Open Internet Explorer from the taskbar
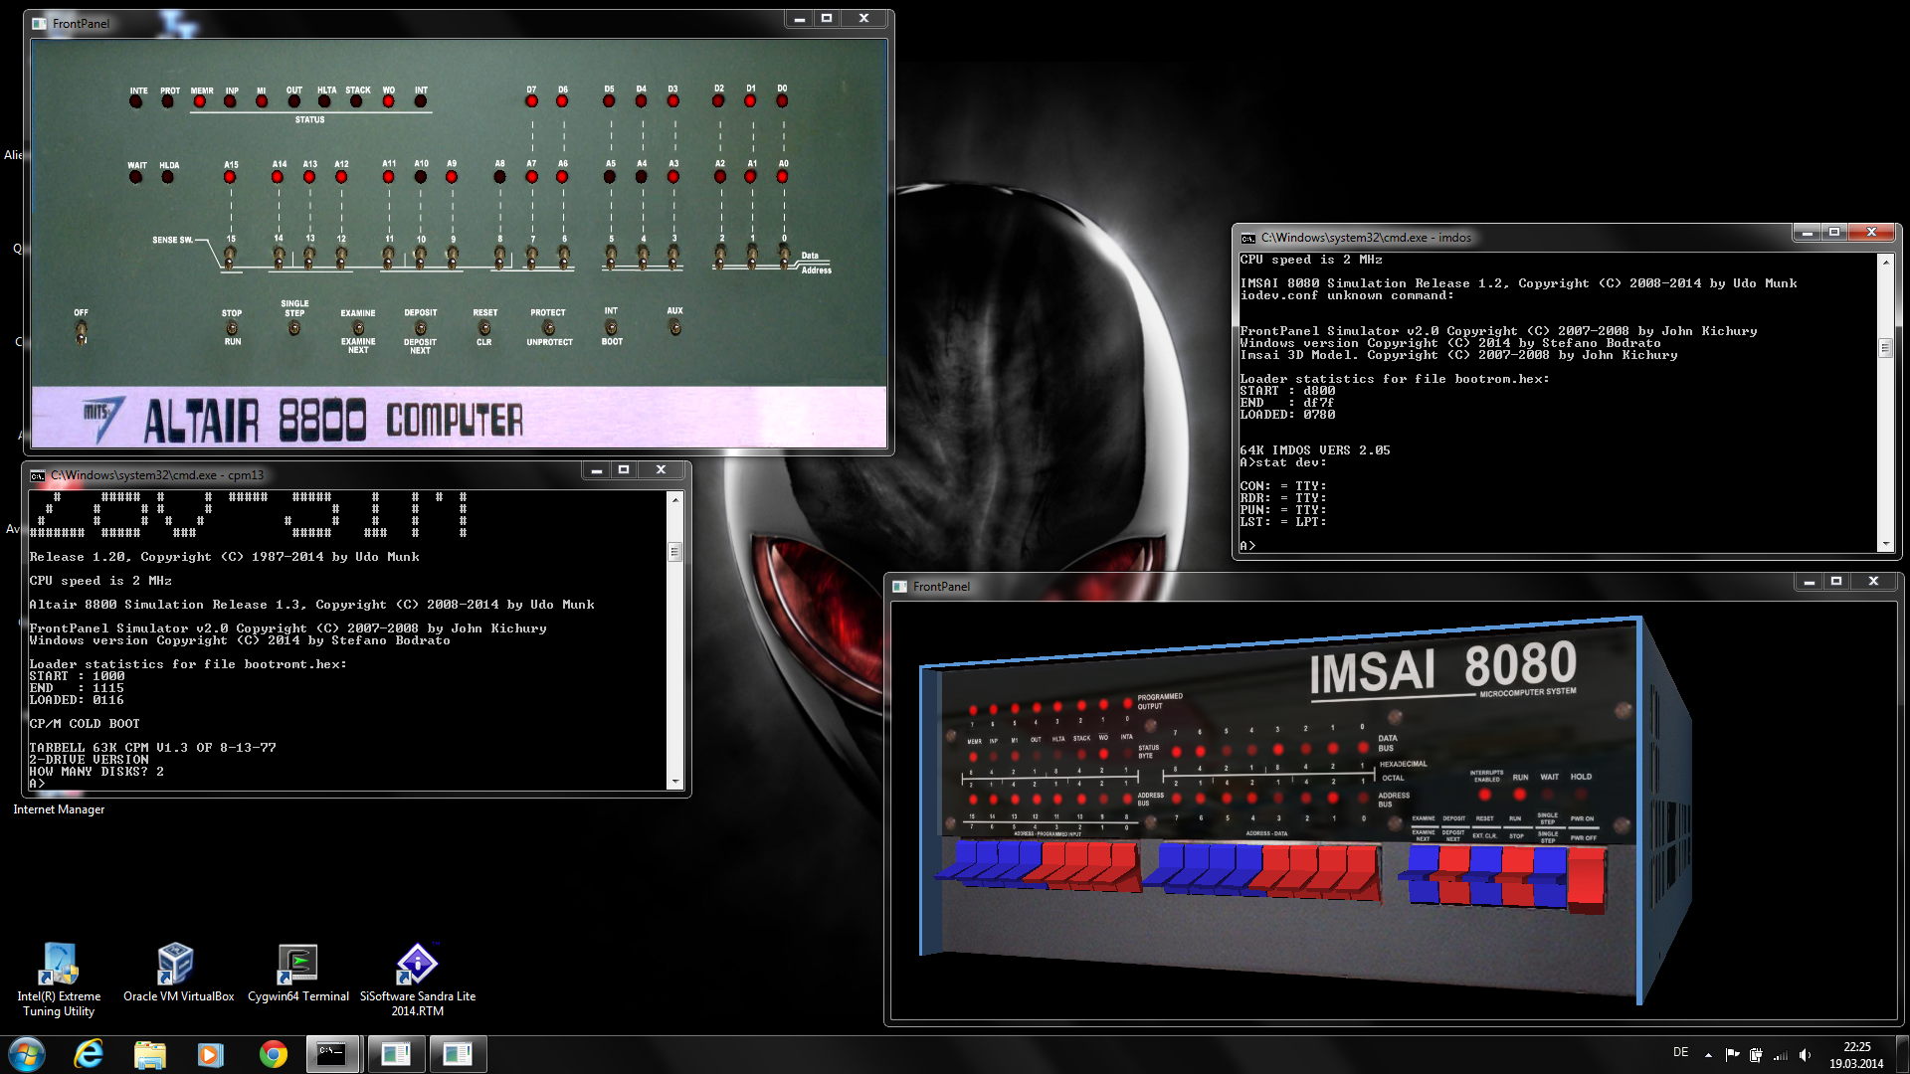 88,1053
